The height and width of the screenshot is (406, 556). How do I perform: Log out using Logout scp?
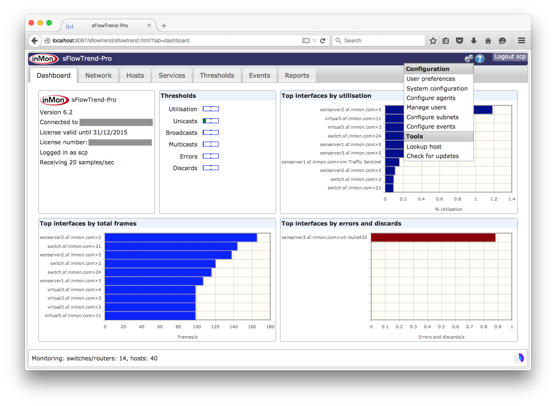510,57
